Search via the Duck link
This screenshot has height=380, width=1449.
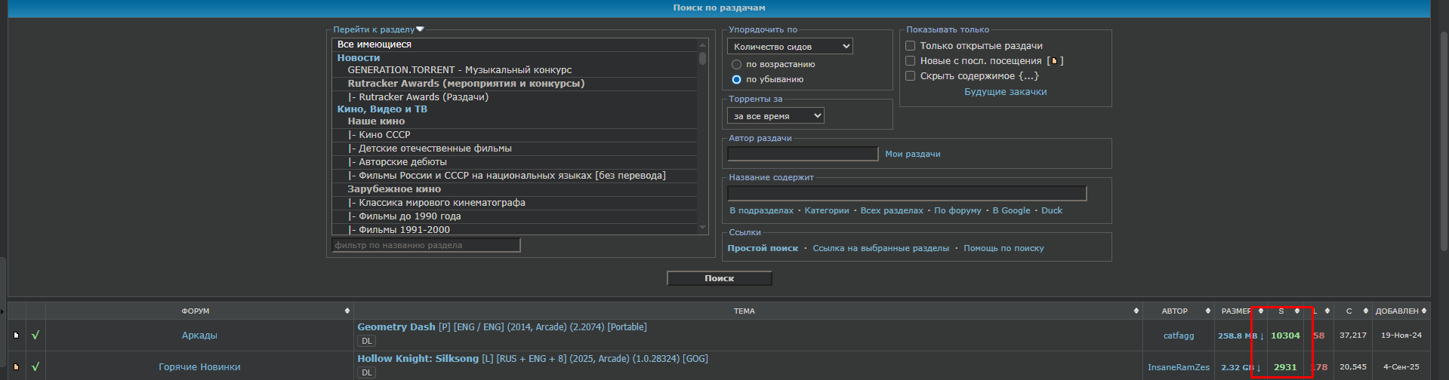pyautogui.click(x=1051, y=210)
